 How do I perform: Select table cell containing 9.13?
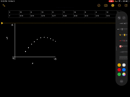[111, 16]
